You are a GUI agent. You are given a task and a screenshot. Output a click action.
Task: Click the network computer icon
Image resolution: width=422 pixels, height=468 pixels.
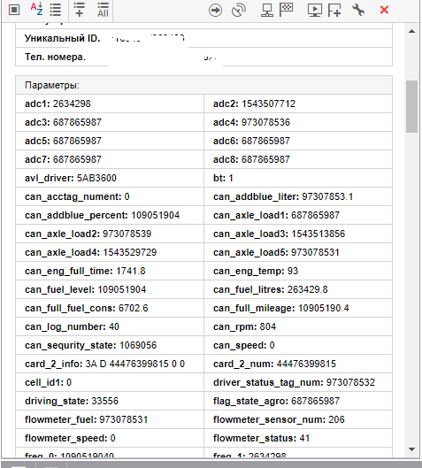pos(267,10)
